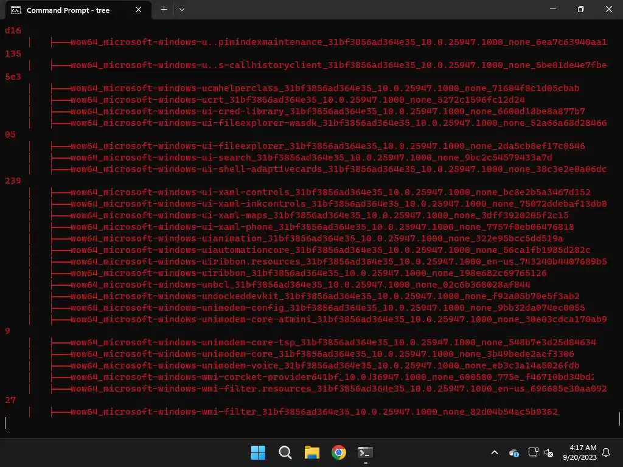
Task: Click the unbcl directory line
Action: pyautogui.click(x=300, y=285)
